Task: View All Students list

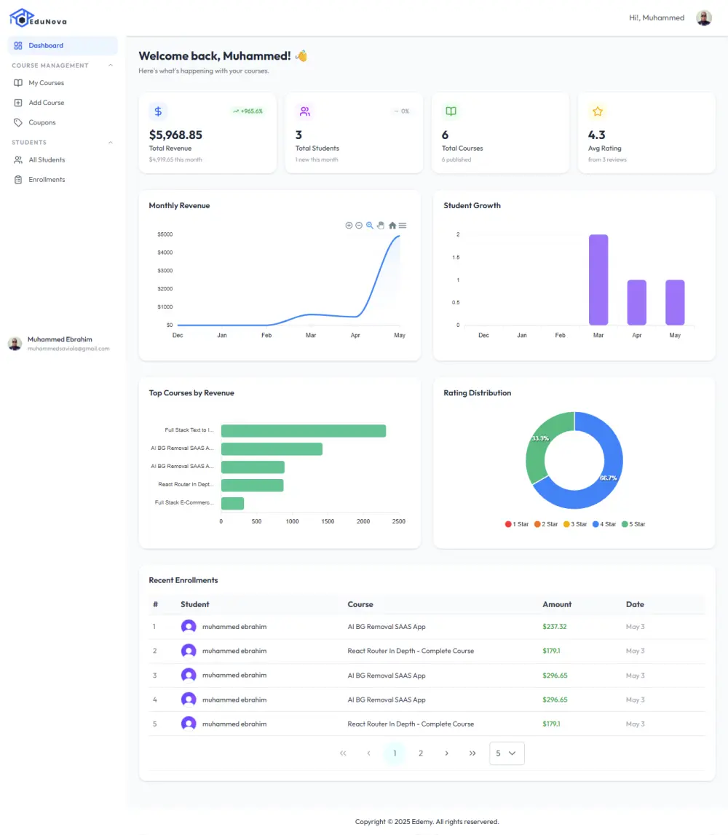Action: point(63,159)
